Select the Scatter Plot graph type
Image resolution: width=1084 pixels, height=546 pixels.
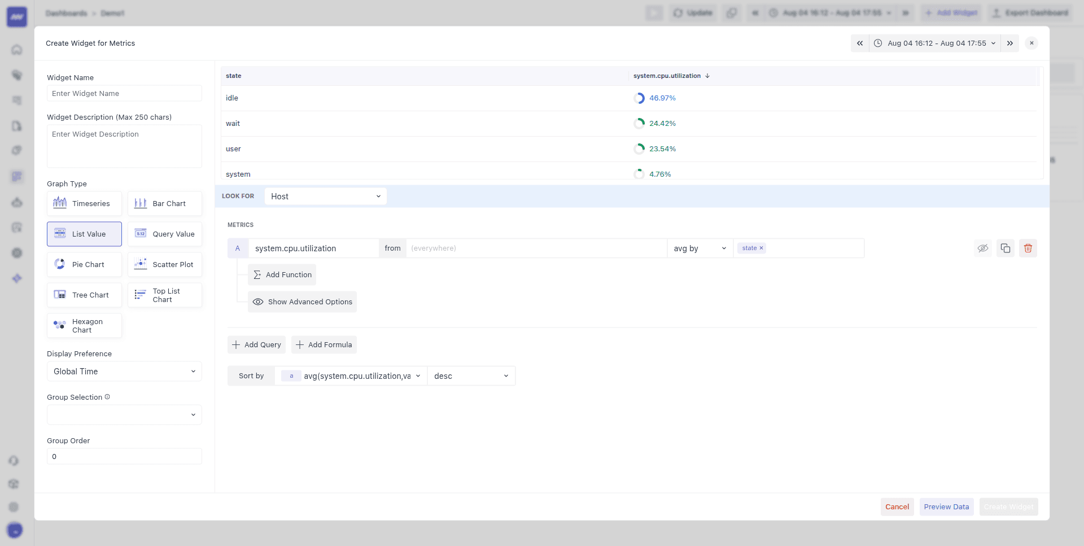pos(164,264)
